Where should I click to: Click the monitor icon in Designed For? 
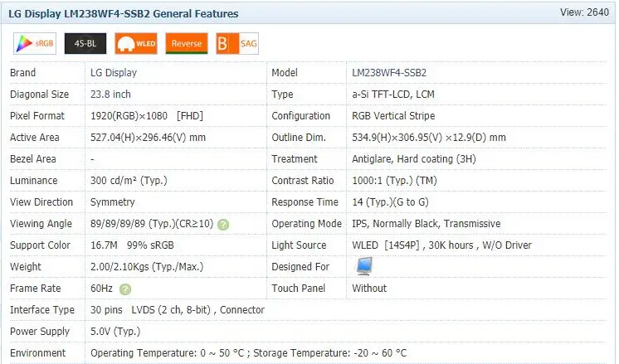tap(364, 266)
